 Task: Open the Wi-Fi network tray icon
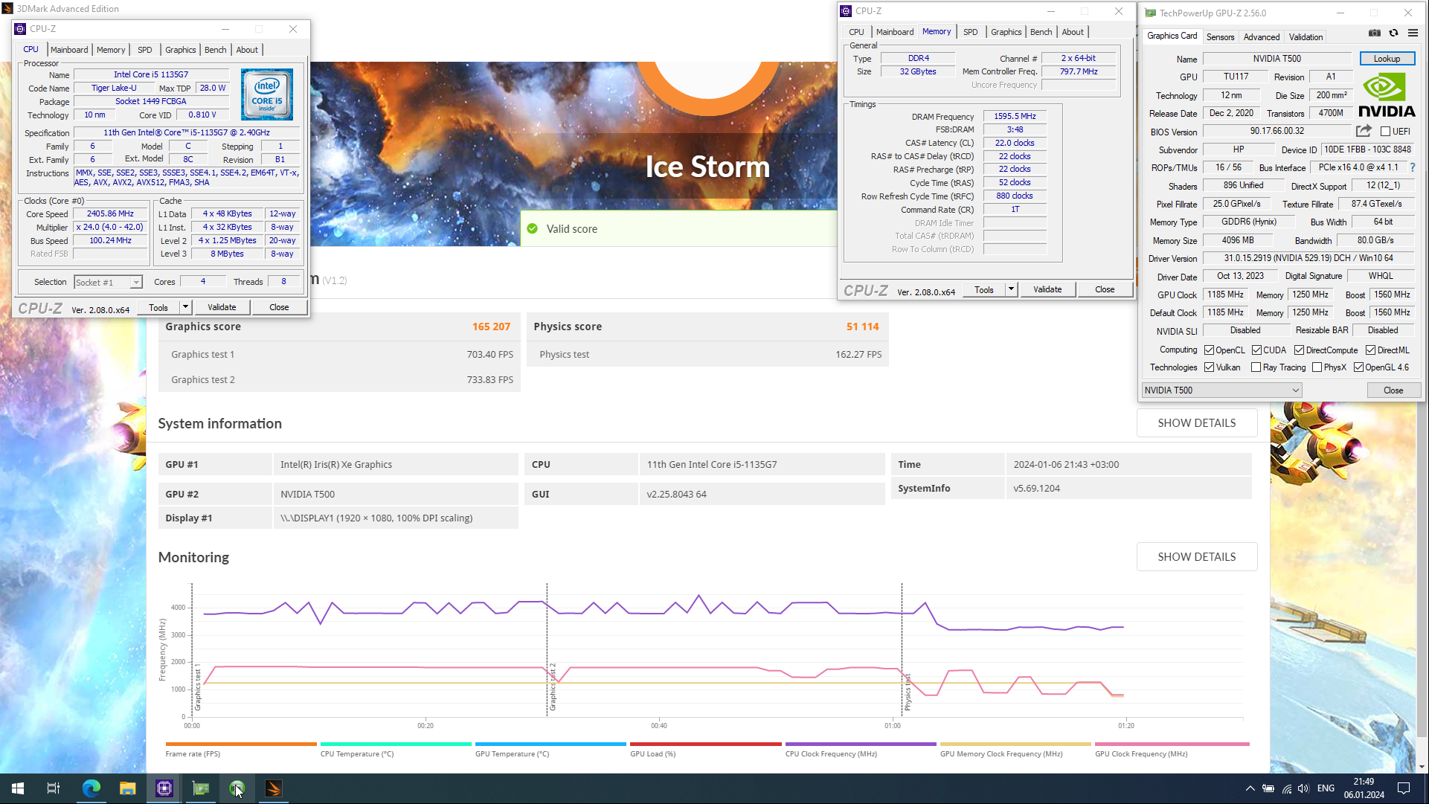[x=1286, y=788]
